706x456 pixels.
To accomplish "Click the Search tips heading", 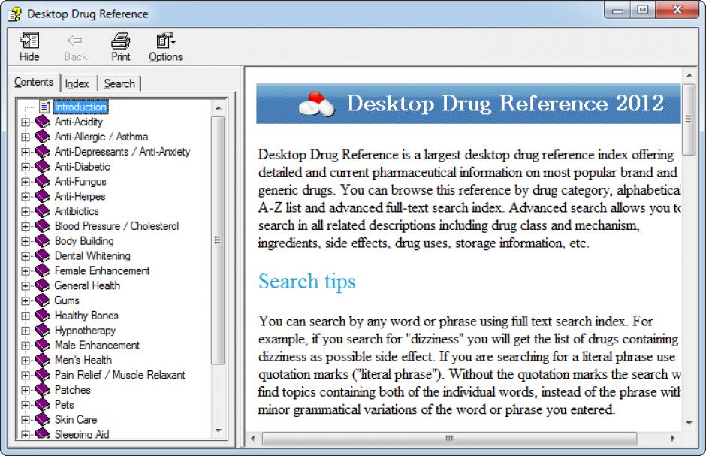I will pos(306,282).
